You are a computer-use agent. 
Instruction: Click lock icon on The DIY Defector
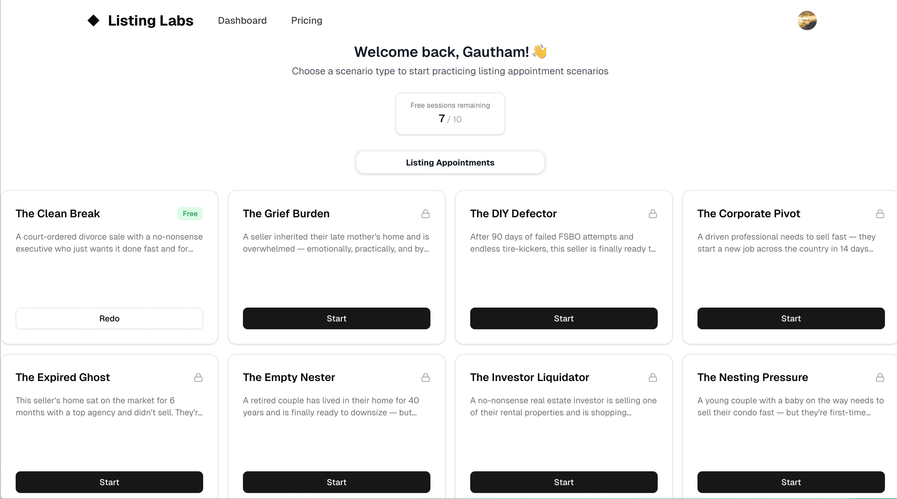coord(653,213)
